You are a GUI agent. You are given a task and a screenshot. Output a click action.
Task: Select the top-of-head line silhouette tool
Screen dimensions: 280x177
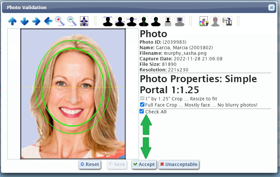pyautogui.click(x=108, y=22)
